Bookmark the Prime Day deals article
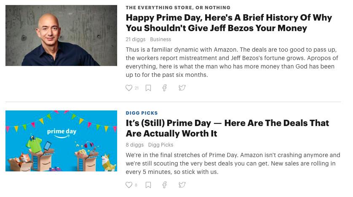The width and height of the screenshot is (353, 197). [148, 185]
